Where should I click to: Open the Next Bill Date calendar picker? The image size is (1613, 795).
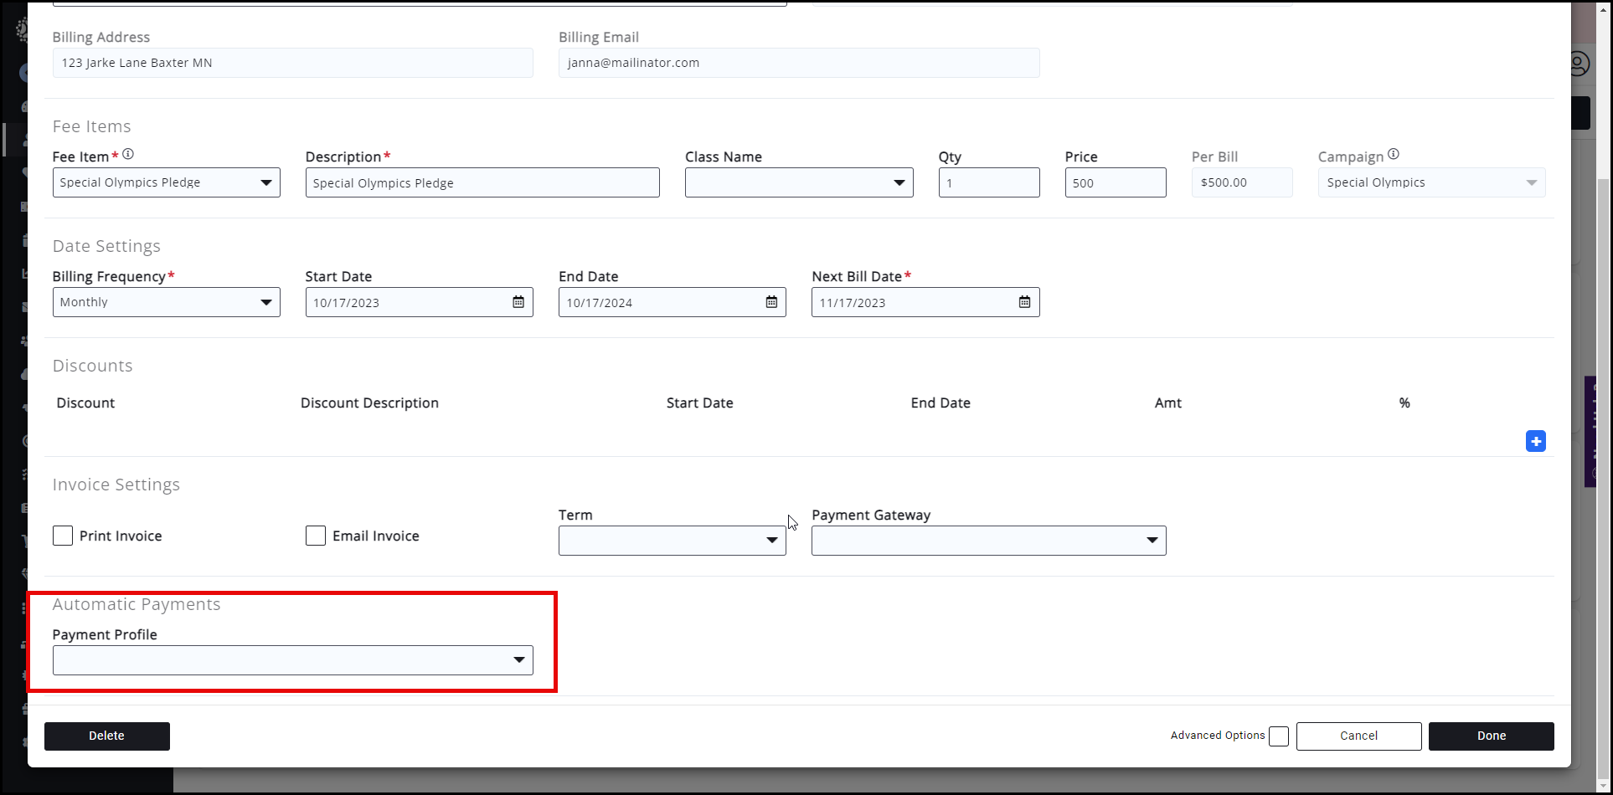point(1024,302)
